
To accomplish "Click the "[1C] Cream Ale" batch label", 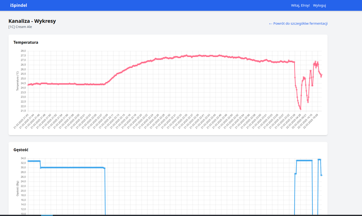I will 20,27.
